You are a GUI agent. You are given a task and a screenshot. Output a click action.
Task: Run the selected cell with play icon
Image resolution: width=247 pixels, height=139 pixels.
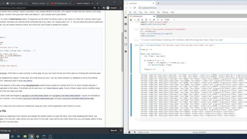click(150, 20)
